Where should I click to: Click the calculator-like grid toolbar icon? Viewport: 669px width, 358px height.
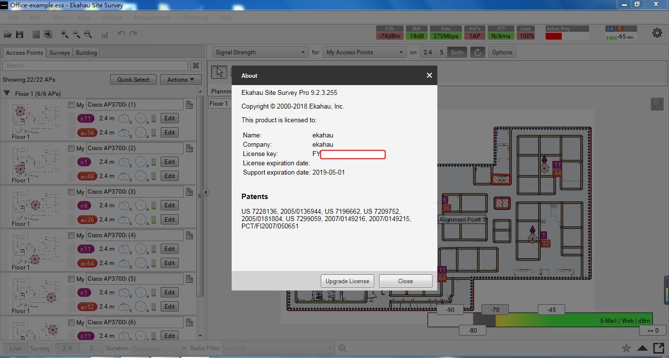pyautogui.click(x=36, y=34)
